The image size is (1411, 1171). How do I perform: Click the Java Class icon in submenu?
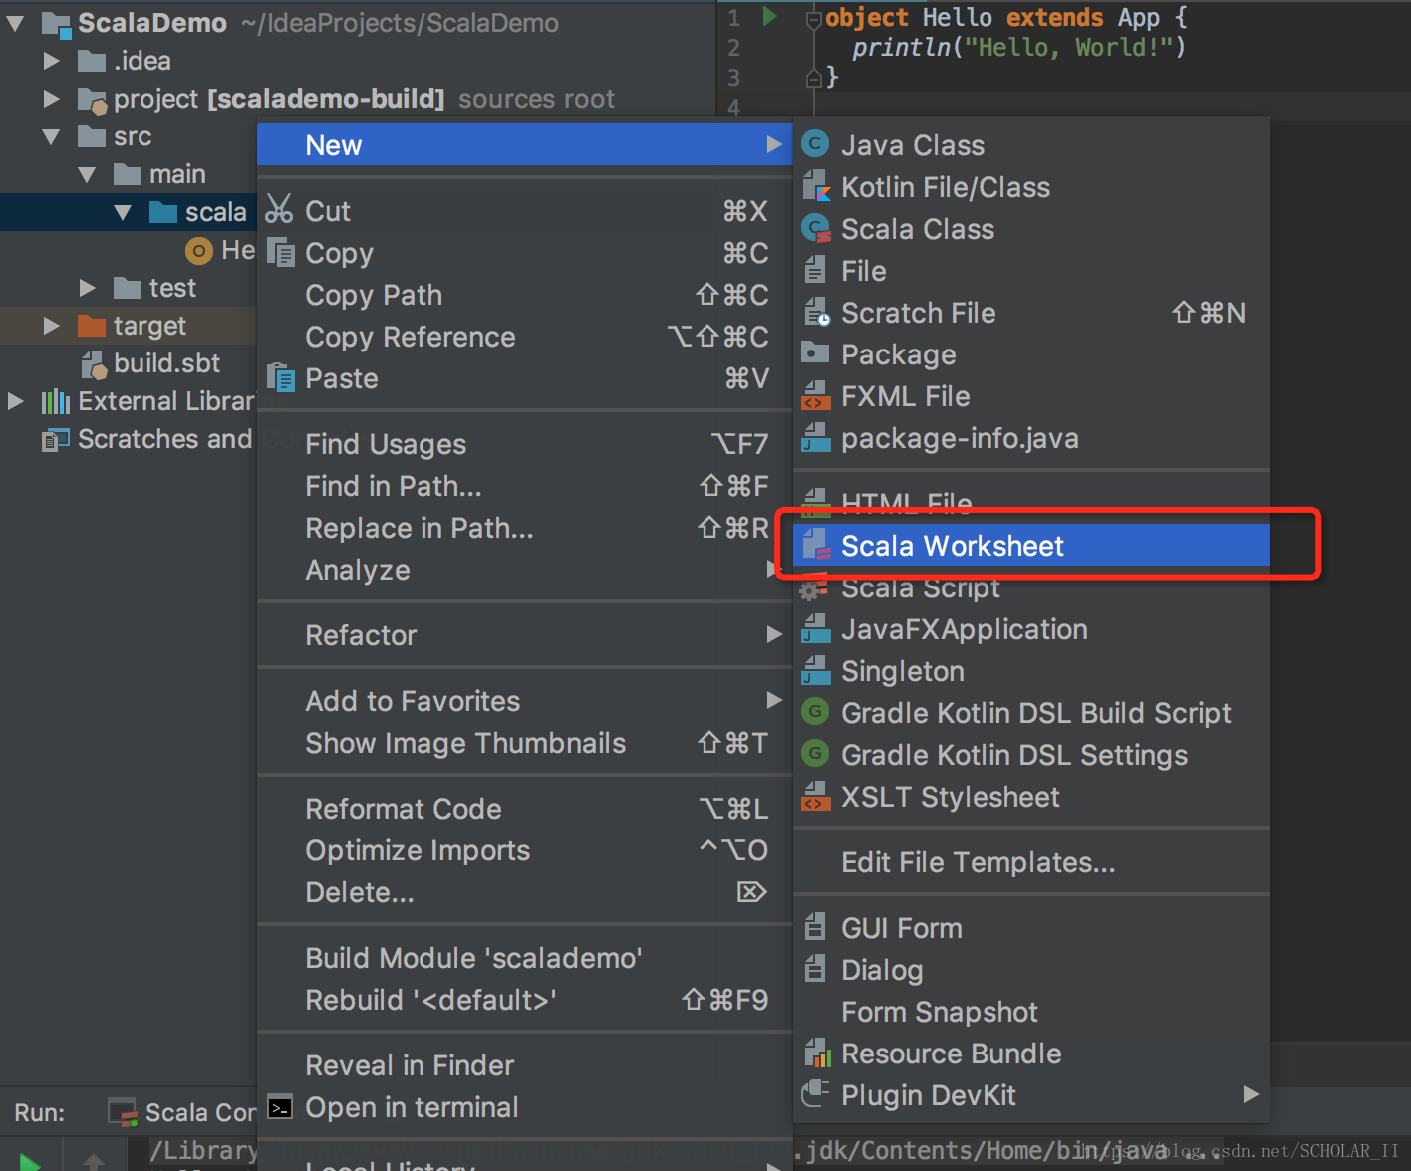(815, 145)
